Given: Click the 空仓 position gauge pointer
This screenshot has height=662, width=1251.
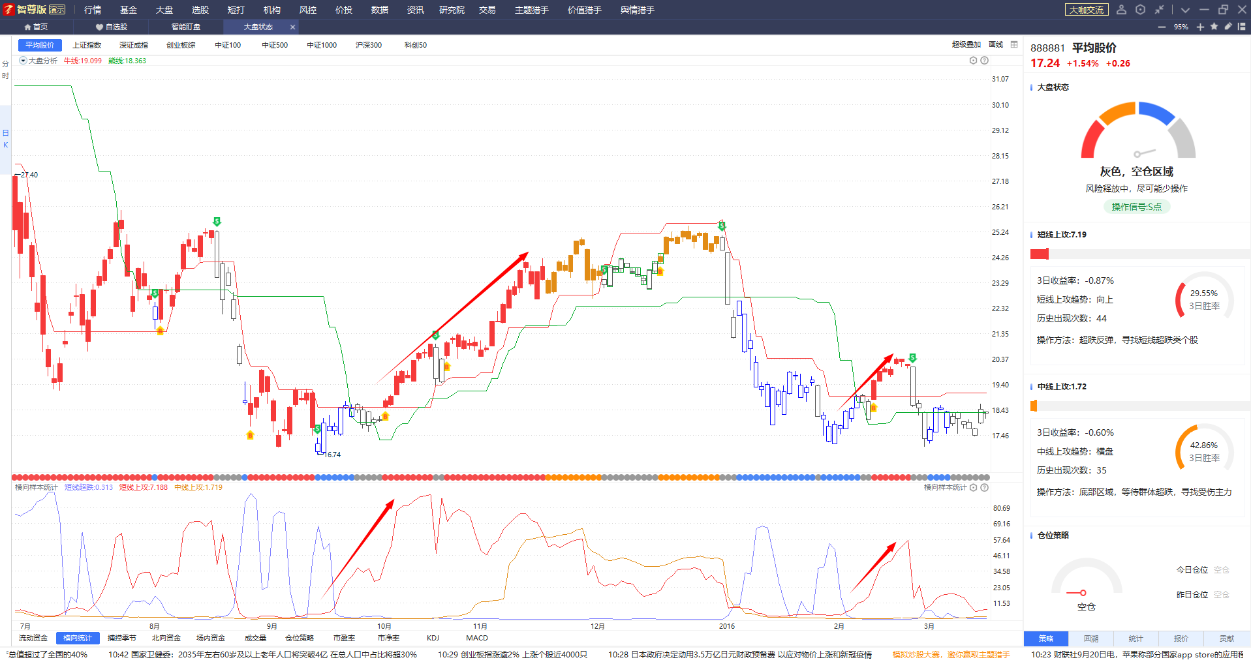Looking at the screenshot, I should coord(1076,593).
